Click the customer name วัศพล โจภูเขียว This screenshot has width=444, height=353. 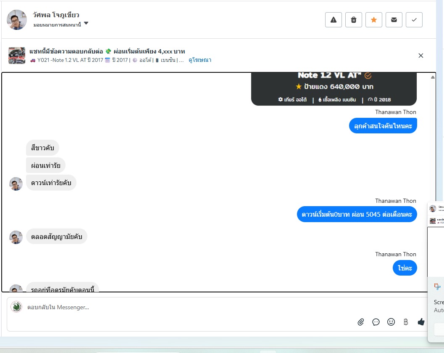pos(56,15)
